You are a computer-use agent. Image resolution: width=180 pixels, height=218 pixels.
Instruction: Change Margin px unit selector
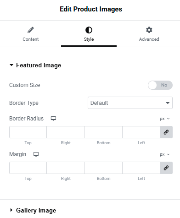tap(165, 154)
